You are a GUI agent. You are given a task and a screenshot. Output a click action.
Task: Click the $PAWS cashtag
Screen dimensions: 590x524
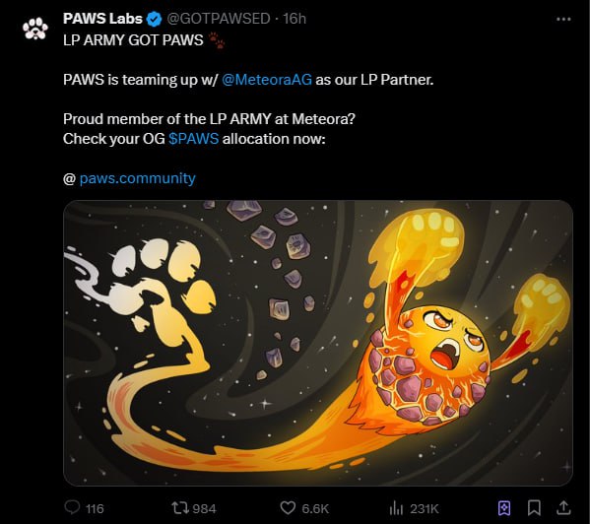pos(193,139)
